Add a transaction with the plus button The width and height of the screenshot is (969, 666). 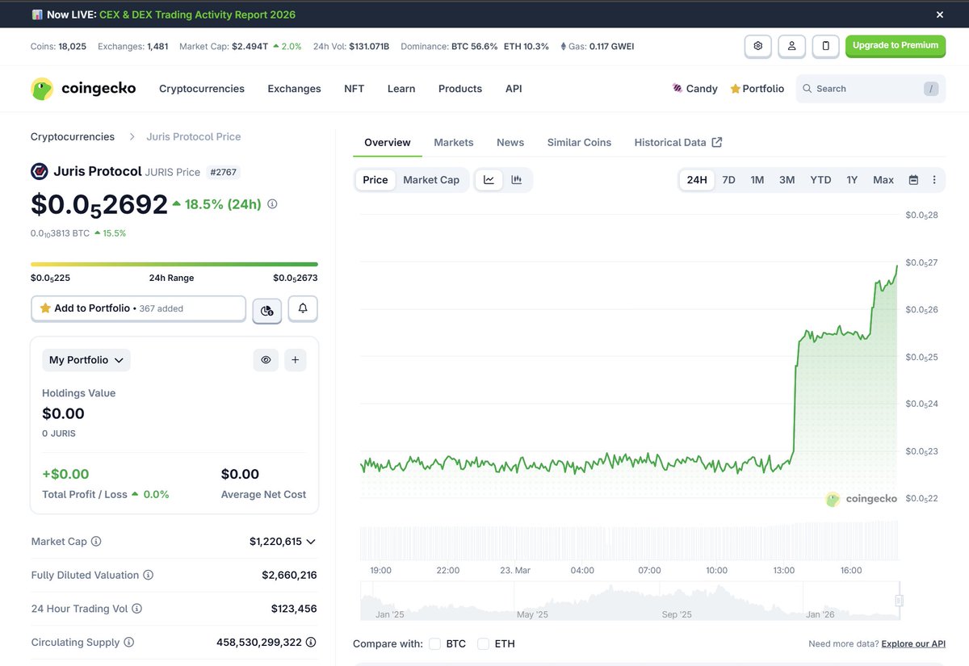(x=295, y=360)
